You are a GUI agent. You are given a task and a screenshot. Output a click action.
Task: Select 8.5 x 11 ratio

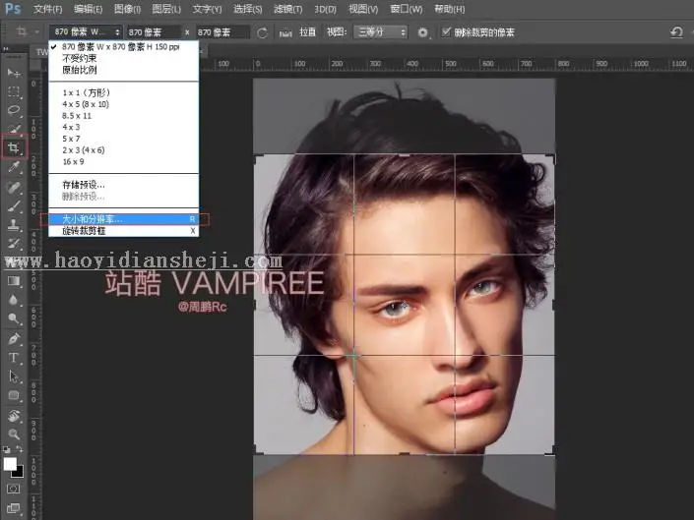(x=123, y=116)
